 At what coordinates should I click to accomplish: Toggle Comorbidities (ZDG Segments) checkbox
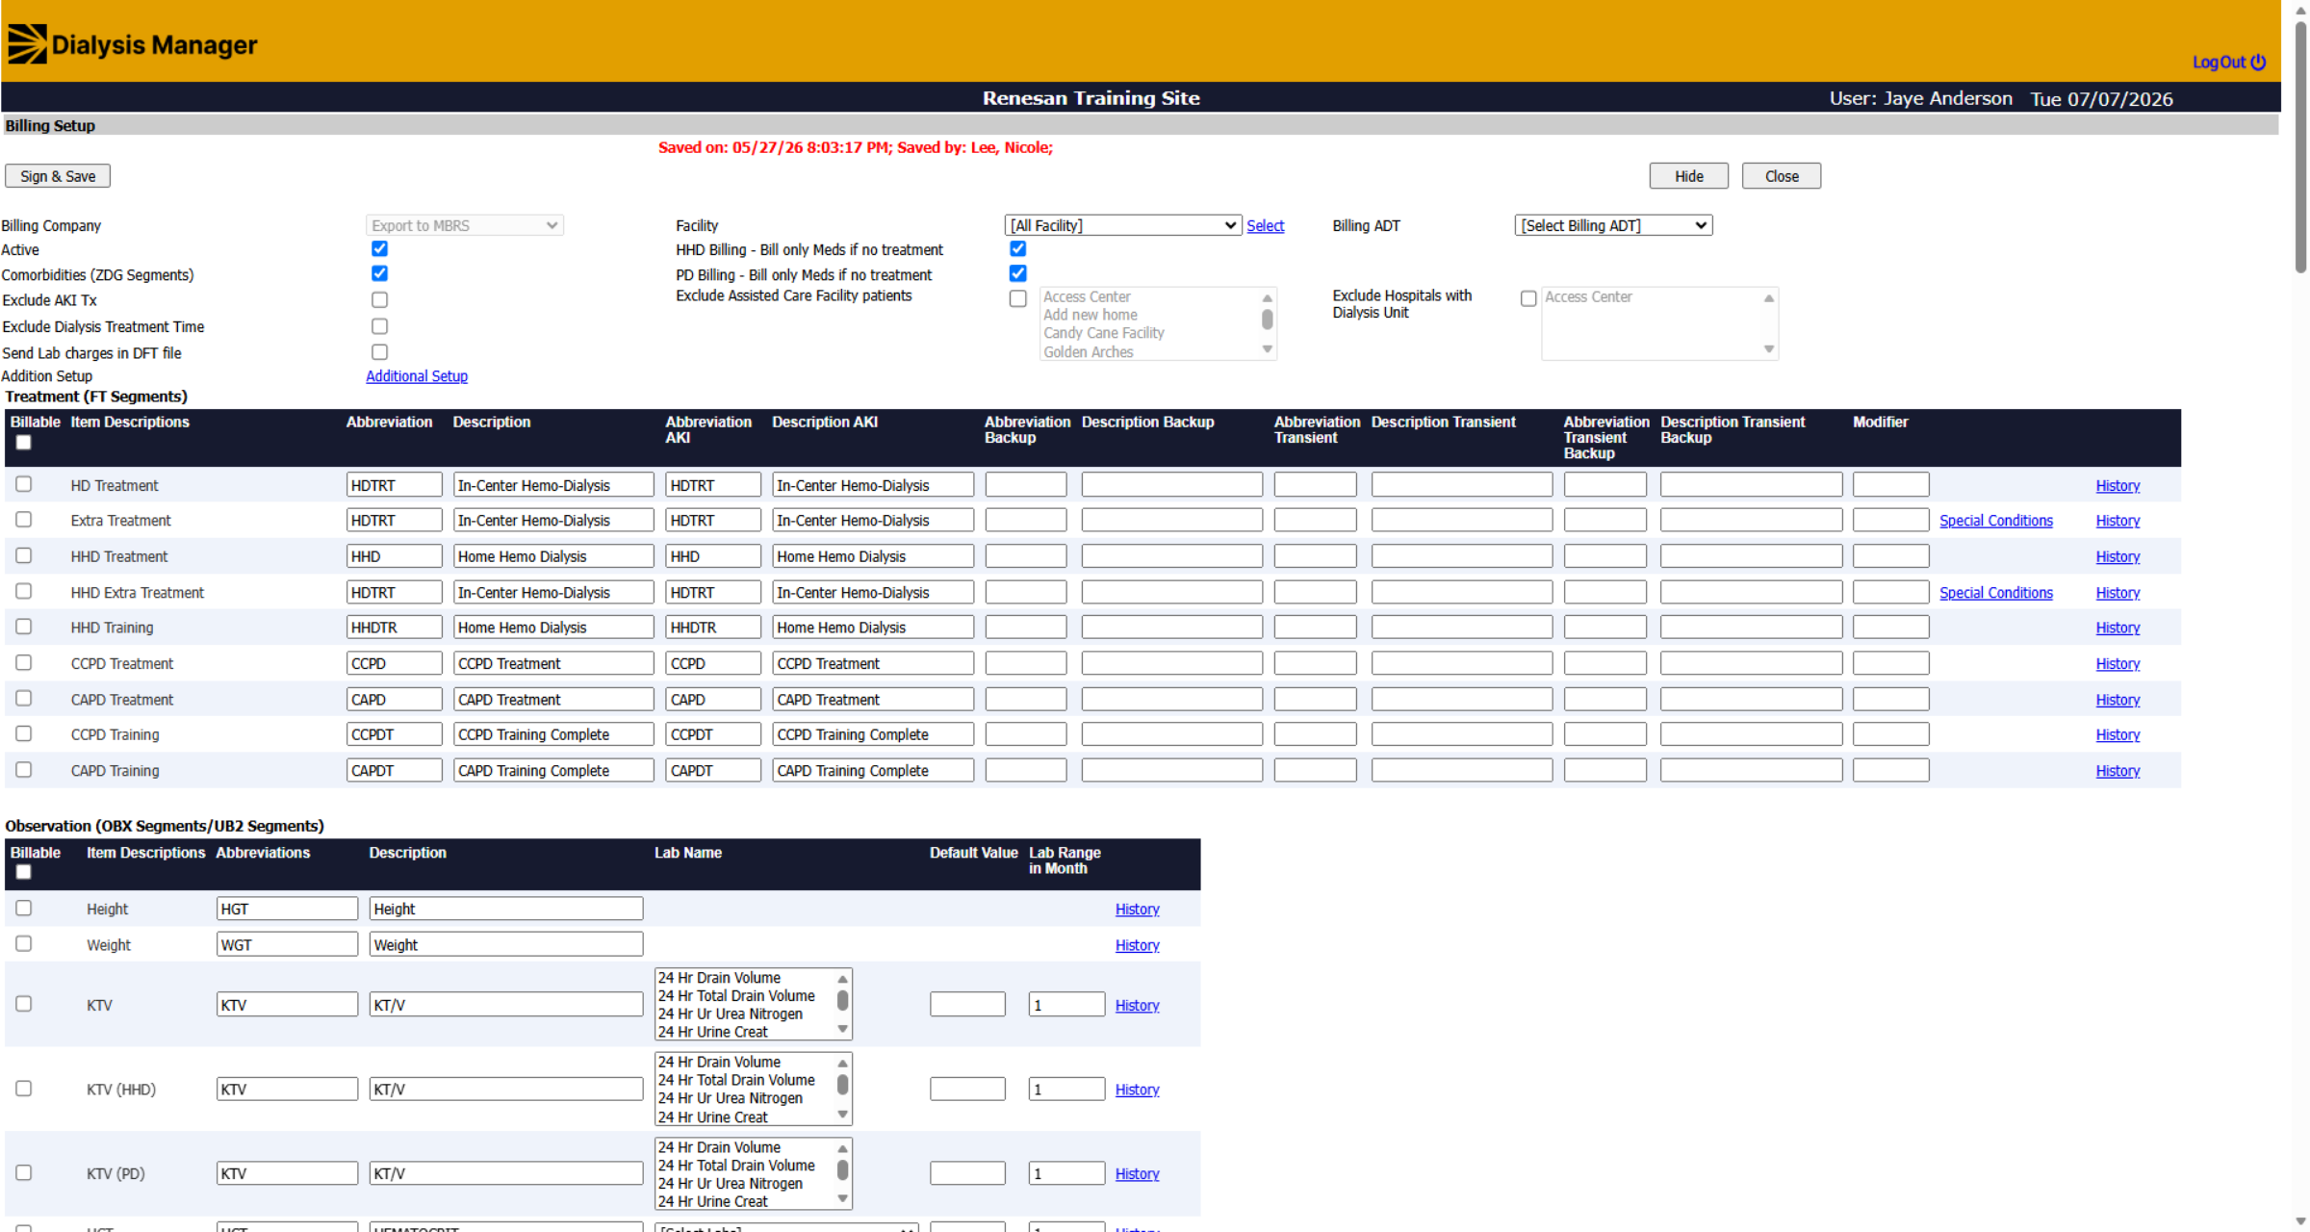point(379,273)
